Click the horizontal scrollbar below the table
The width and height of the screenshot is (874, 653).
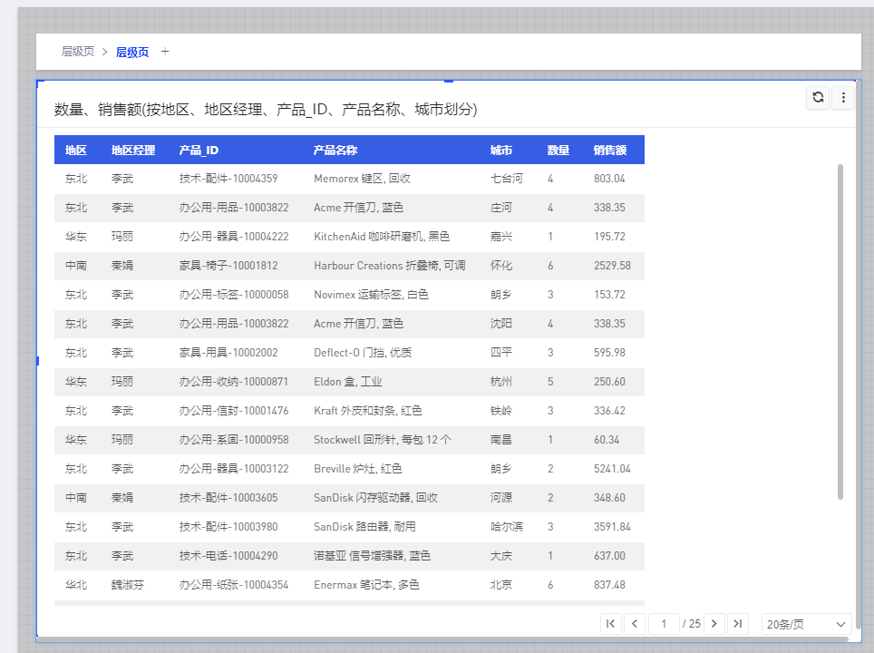tap(442, 639)
